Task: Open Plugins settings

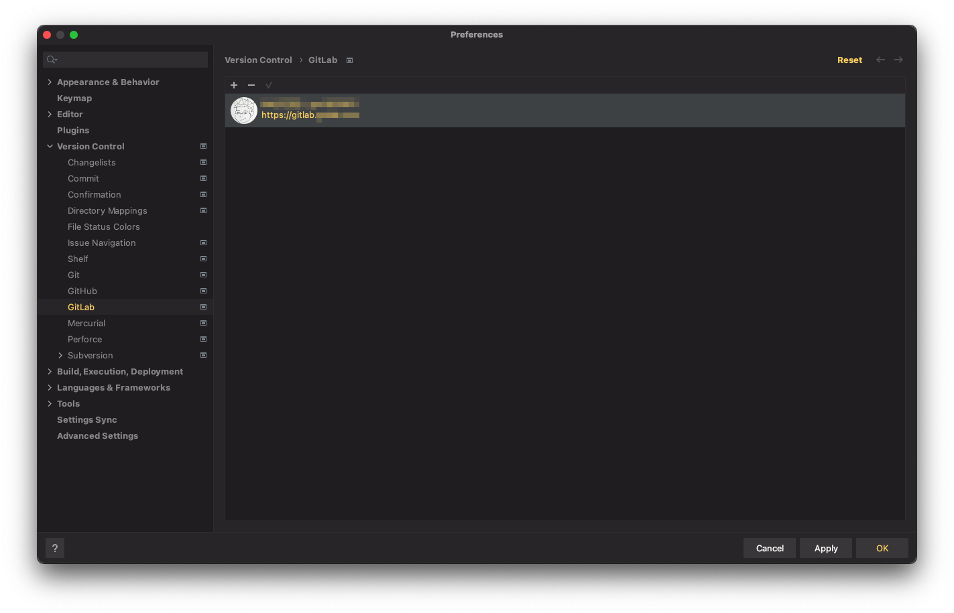Action: click(x=73, y=130)
